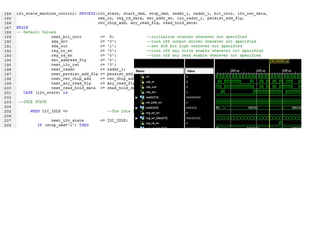Click the raddr[5:0] bus icon
The width and height of the screenshot is (336, 252).
point(142,107)
